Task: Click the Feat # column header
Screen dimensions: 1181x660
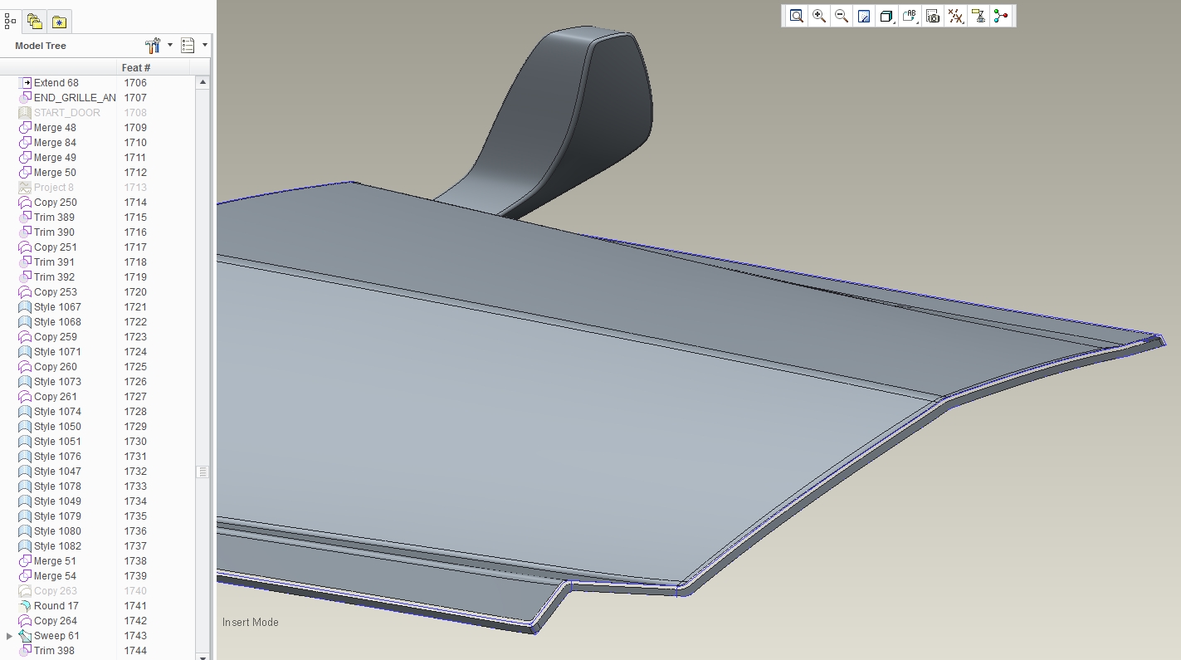Action: (x=136, y=67)
